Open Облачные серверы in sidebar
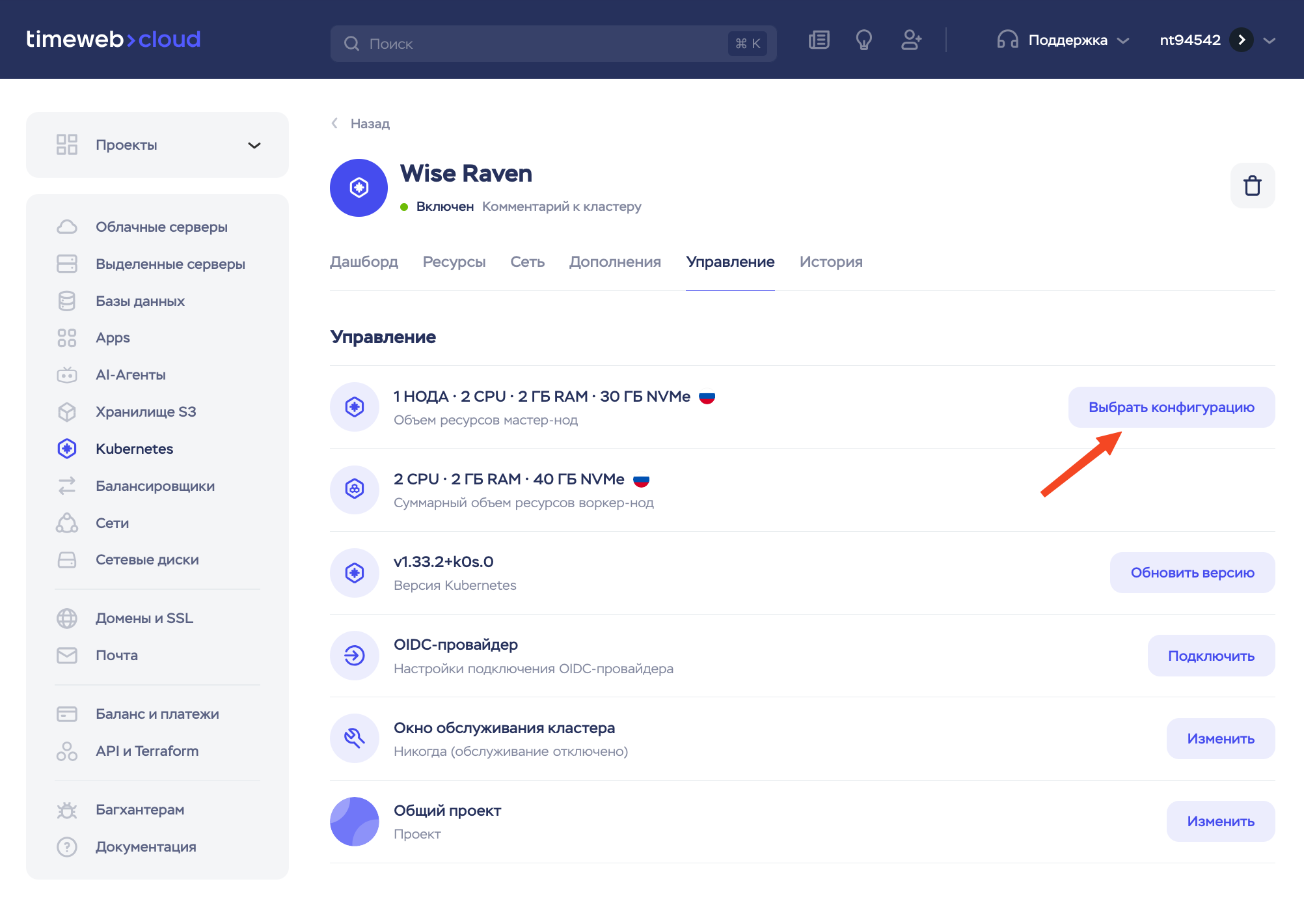 161,227
